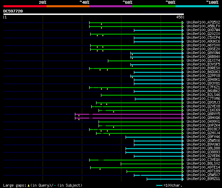Click UniRef100_Q8LD88 label

point(203,148)
